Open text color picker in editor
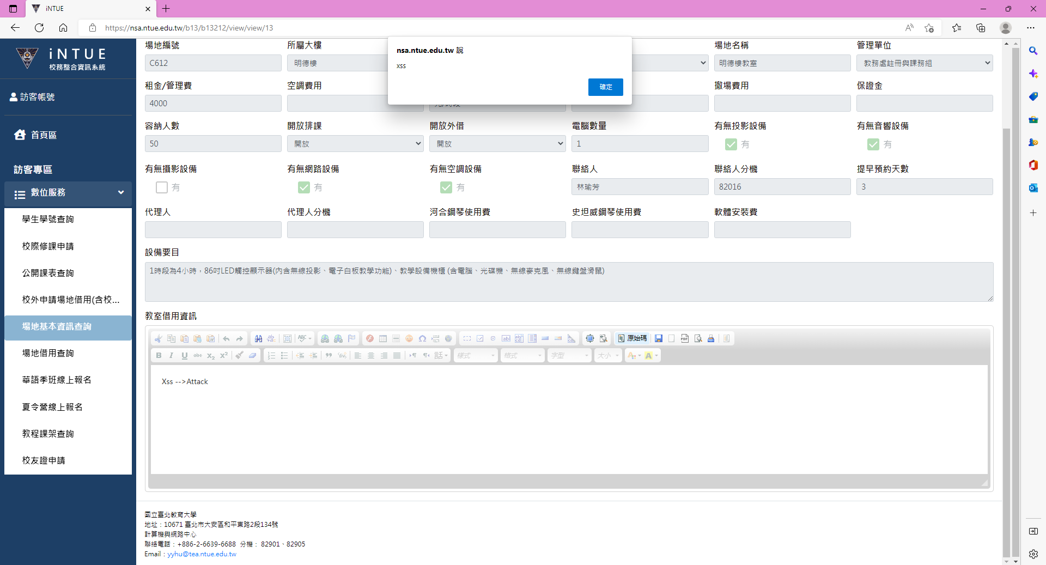Screen dimensions: 1046x565 (x=634, y=355)
